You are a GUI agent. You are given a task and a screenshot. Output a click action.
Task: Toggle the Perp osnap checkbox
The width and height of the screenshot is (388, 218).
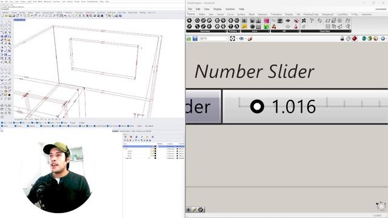37,123
